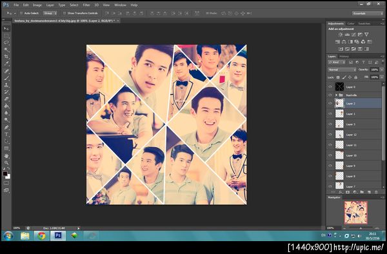Toggle visibility of Layer 9
The image size is (387, 254).
pyautogui.click(x=330, y=166)
